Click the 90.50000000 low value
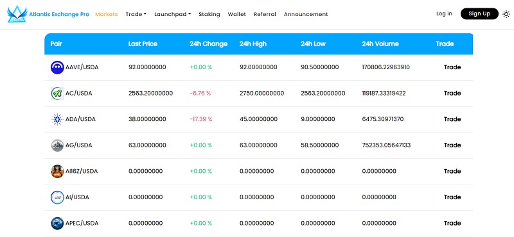Screen dimensions: 514x237 click(x=319, y=67)
